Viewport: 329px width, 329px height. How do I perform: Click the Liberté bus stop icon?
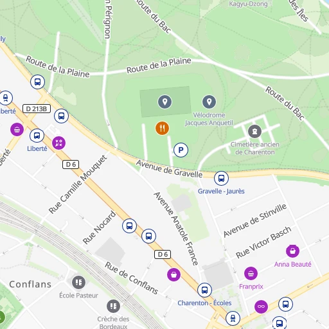click(37, 136)
